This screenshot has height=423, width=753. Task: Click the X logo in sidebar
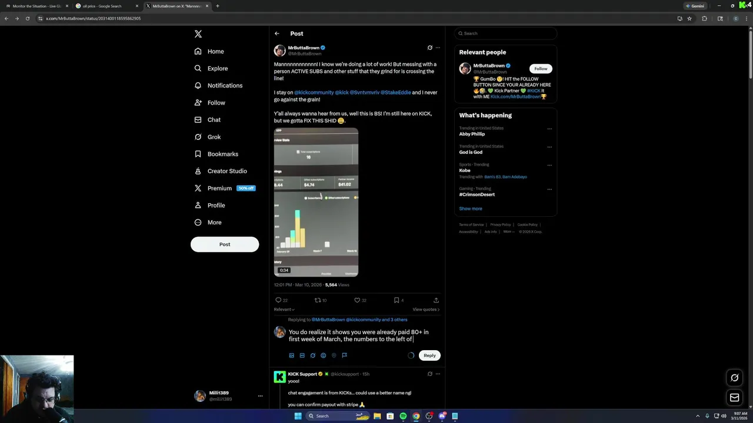pos(198,34)
